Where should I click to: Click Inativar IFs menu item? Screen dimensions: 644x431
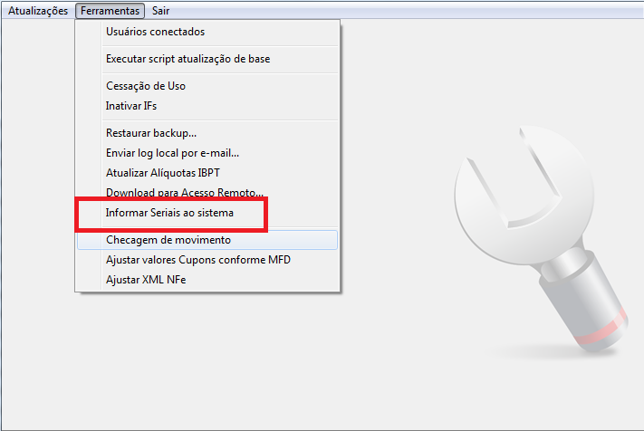[x=131, y=106]
